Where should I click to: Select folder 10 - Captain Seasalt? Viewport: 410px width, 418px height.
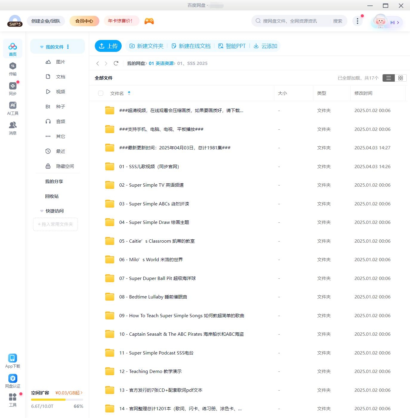[248, 334]
